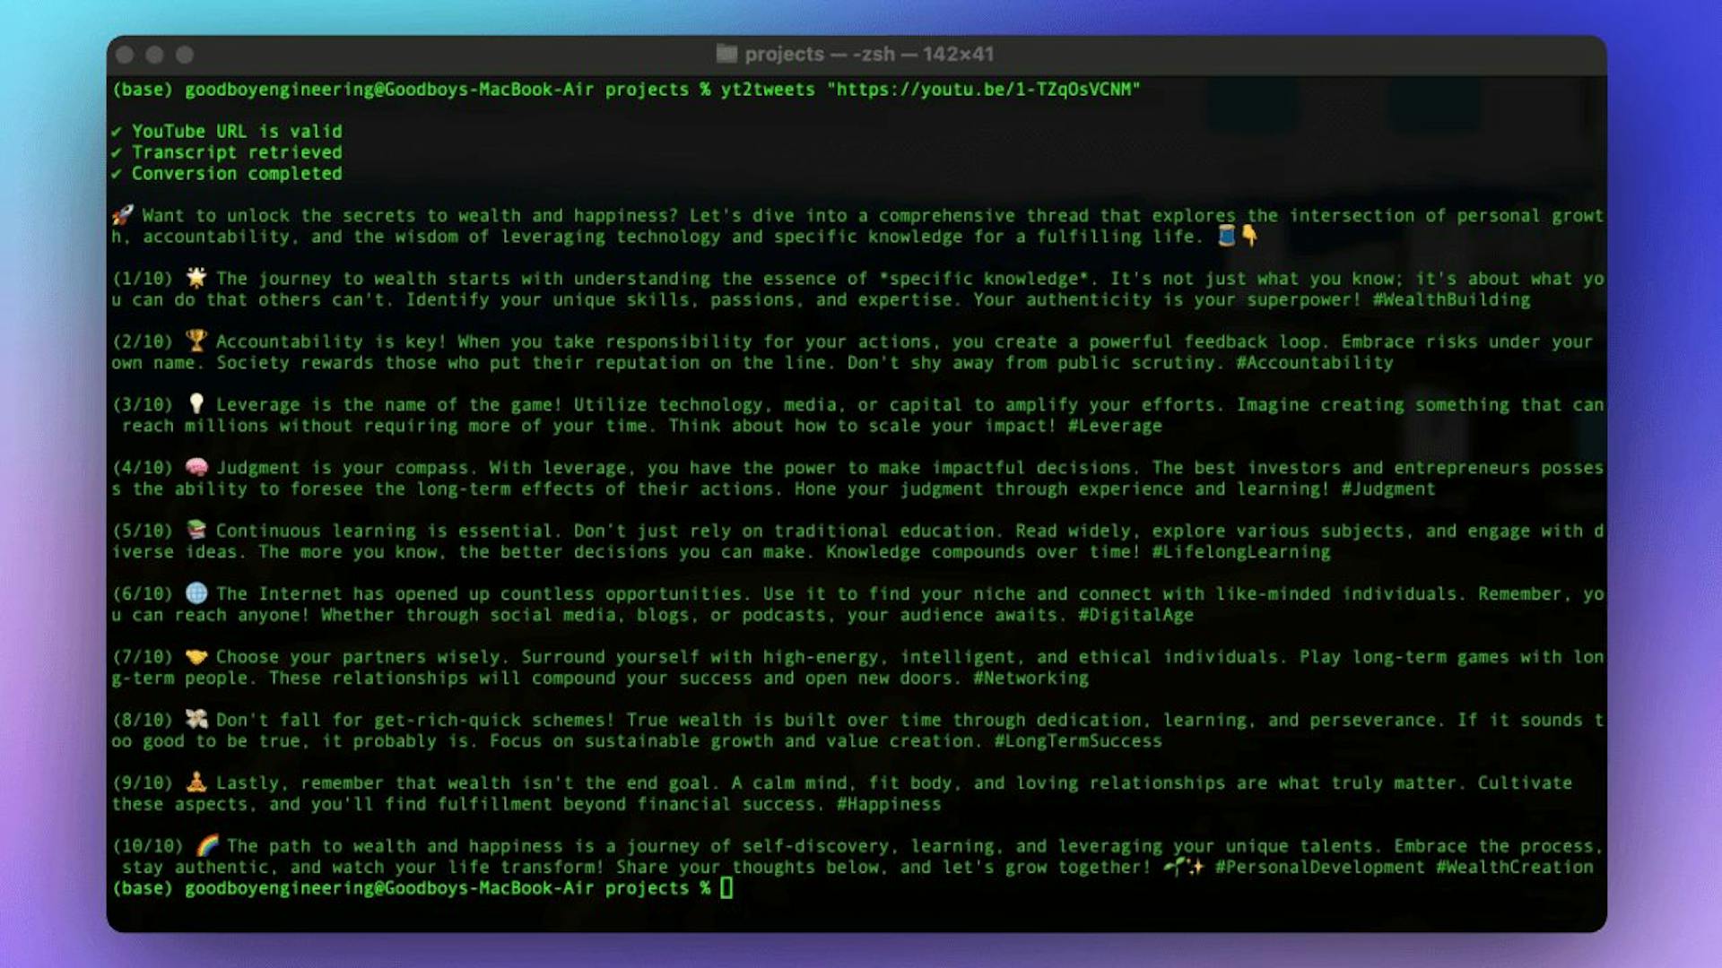Click the #WealthBuilding hashtag
This screenshot has width=1722, height=968.
[1451, 299]
